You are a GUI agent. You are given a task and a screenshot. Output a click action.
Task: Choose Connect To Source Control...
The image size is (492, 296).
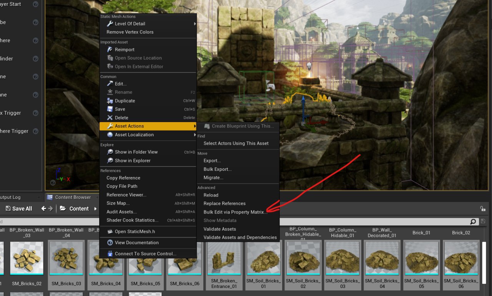coord(148,254)
